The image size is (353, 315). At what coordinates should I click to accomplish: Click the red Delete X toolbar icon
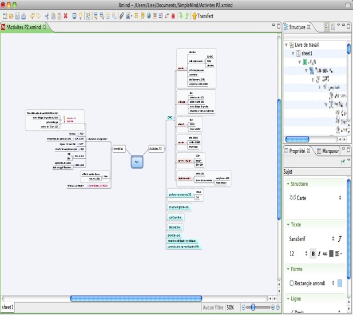click(x=66, y=15)
